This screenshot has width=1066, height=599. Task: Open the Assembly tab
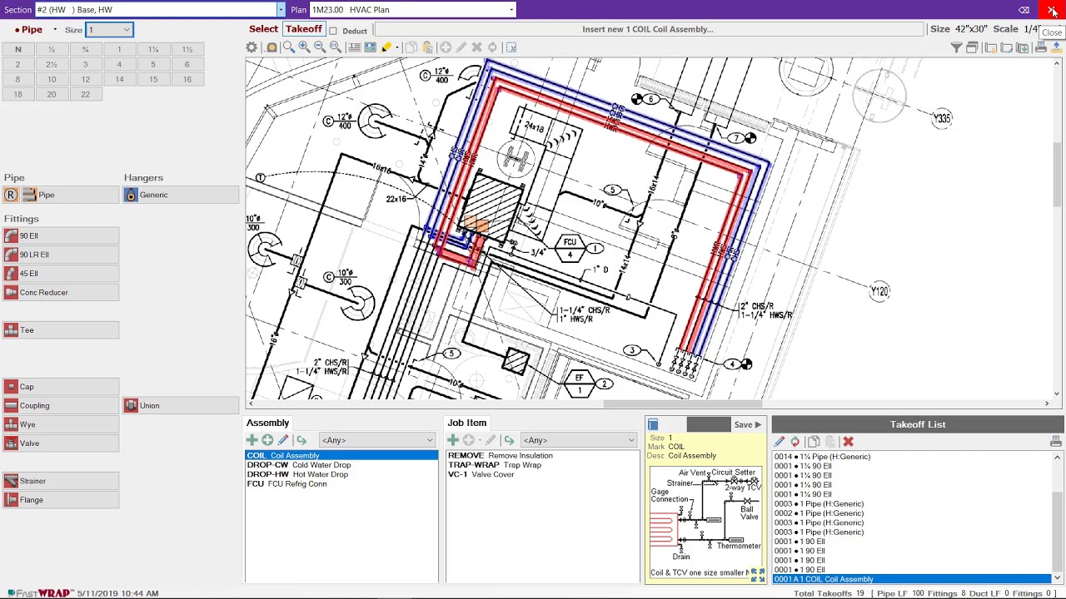(x=267, y=423)
